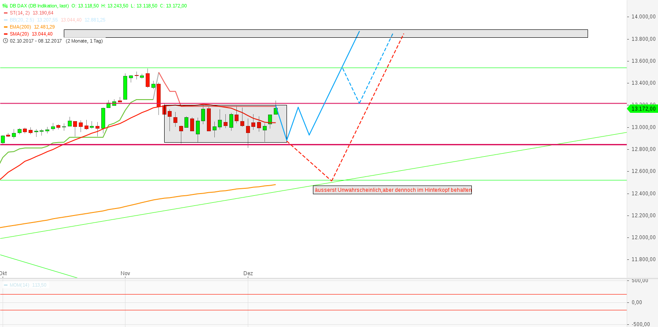Select the Dez axis label
Screen dimensions: 658x327
pos(249,273)
